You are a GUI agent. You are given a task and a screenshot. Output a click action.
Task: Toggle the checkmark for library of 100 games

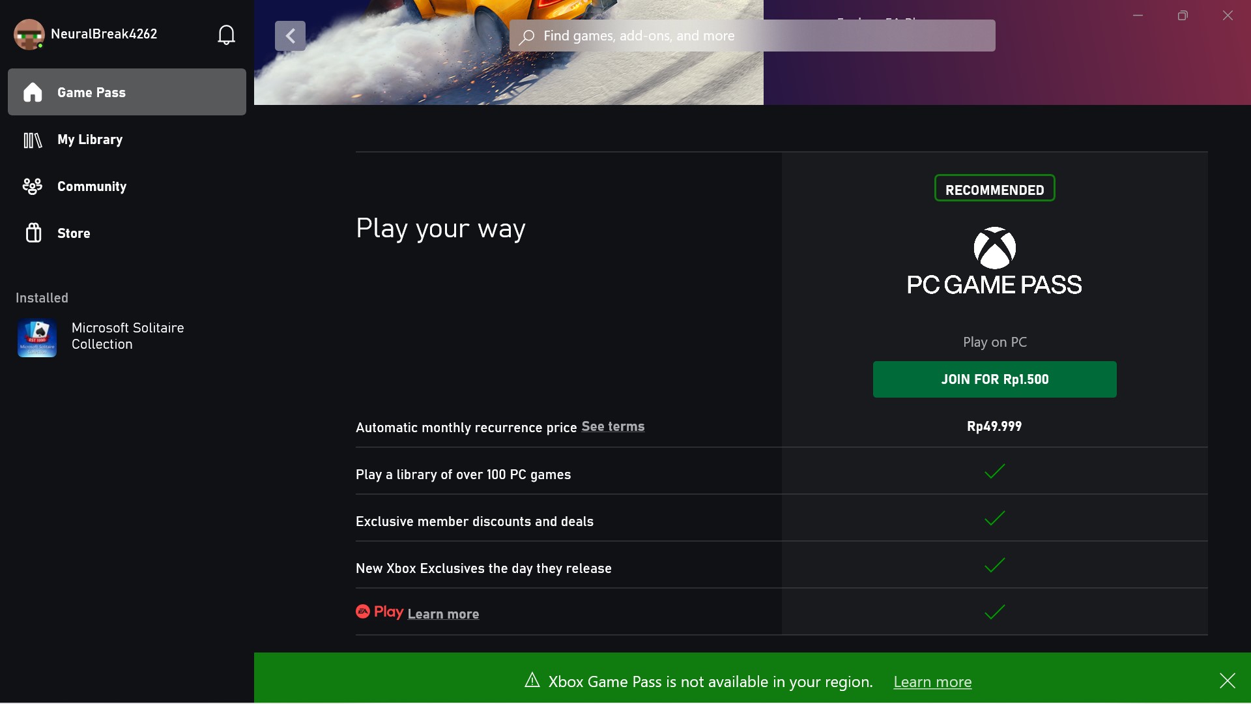coord(994,472)
